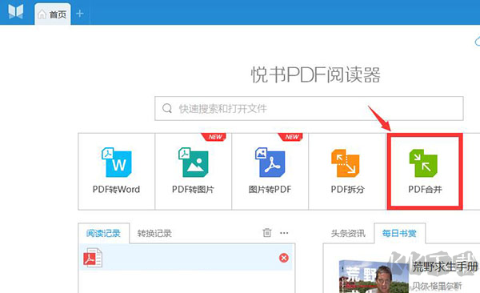Open the 荒野求生手册 book cover
The width and height of the screenshot is (480, 293).
point(374,276)
